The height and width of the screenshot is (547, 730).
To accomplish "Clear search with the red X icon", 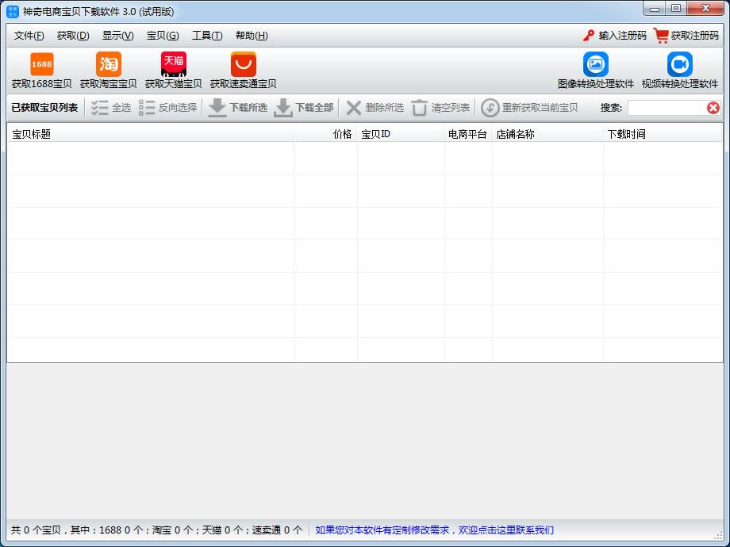I will (713, 108).
